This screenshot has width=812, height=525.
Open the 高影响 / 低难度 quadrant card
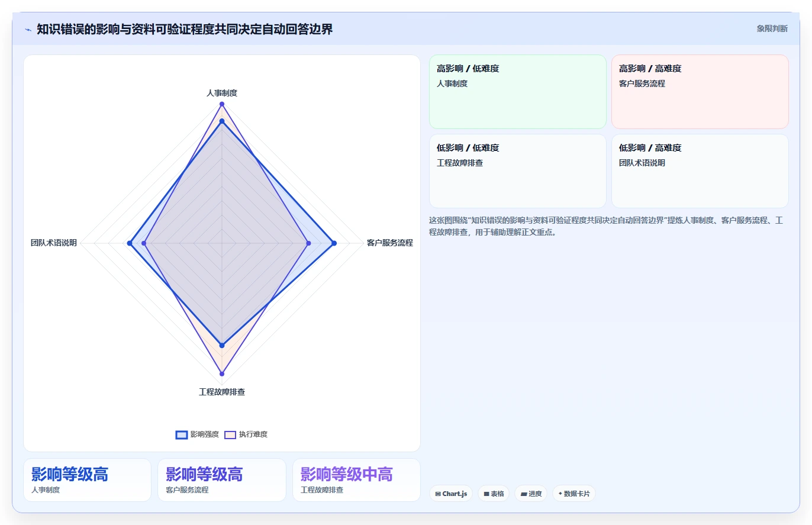pos(518,92)
